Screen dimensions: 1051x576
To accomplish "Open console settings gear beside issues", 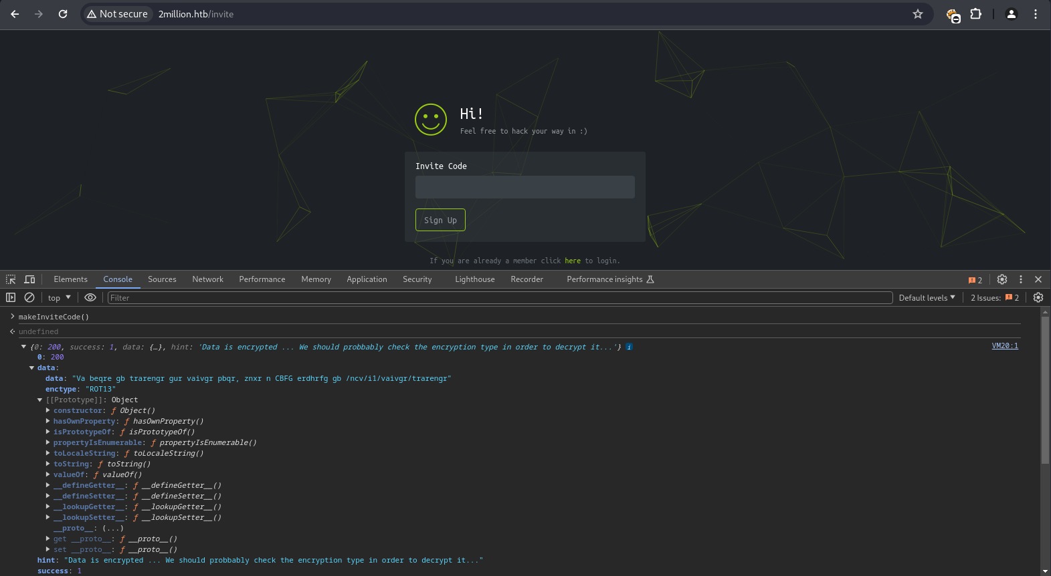I will click(x=1038, y=297).
